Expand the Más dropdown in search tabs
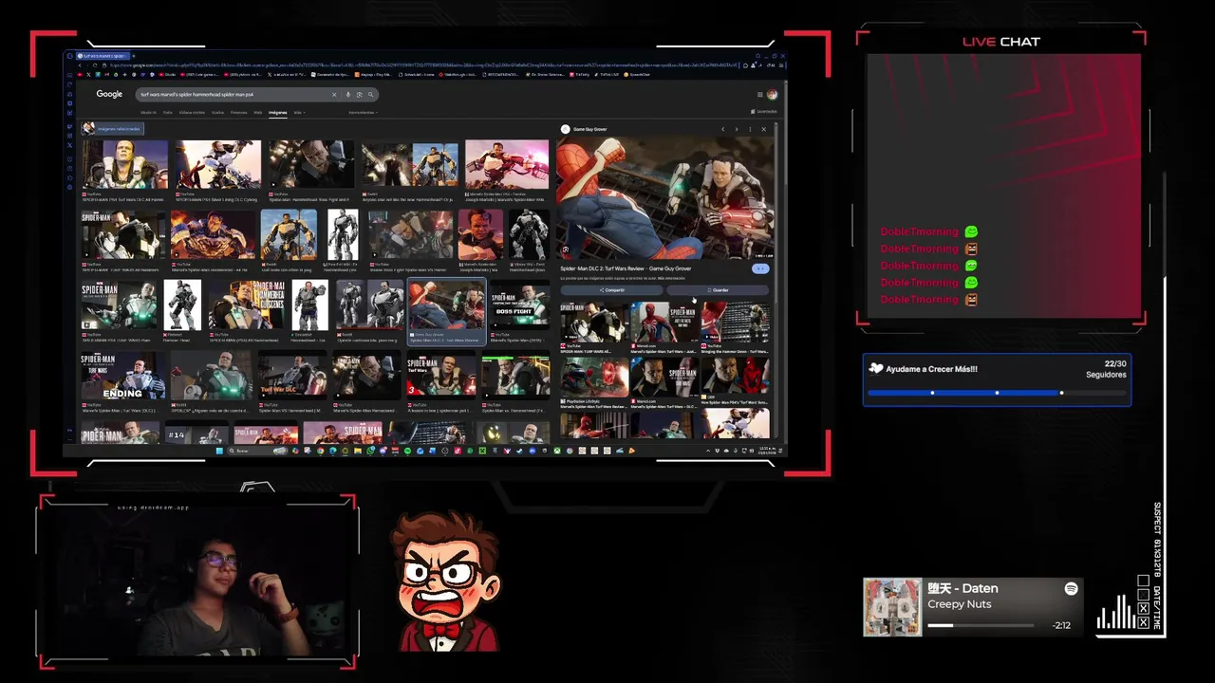The width and height of the screenshot is (1215, 683). pos(298,112)
